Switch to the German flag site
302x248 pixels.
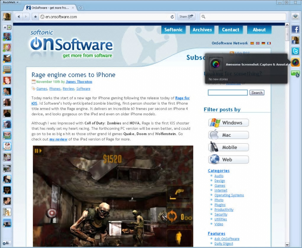[263, 43]
